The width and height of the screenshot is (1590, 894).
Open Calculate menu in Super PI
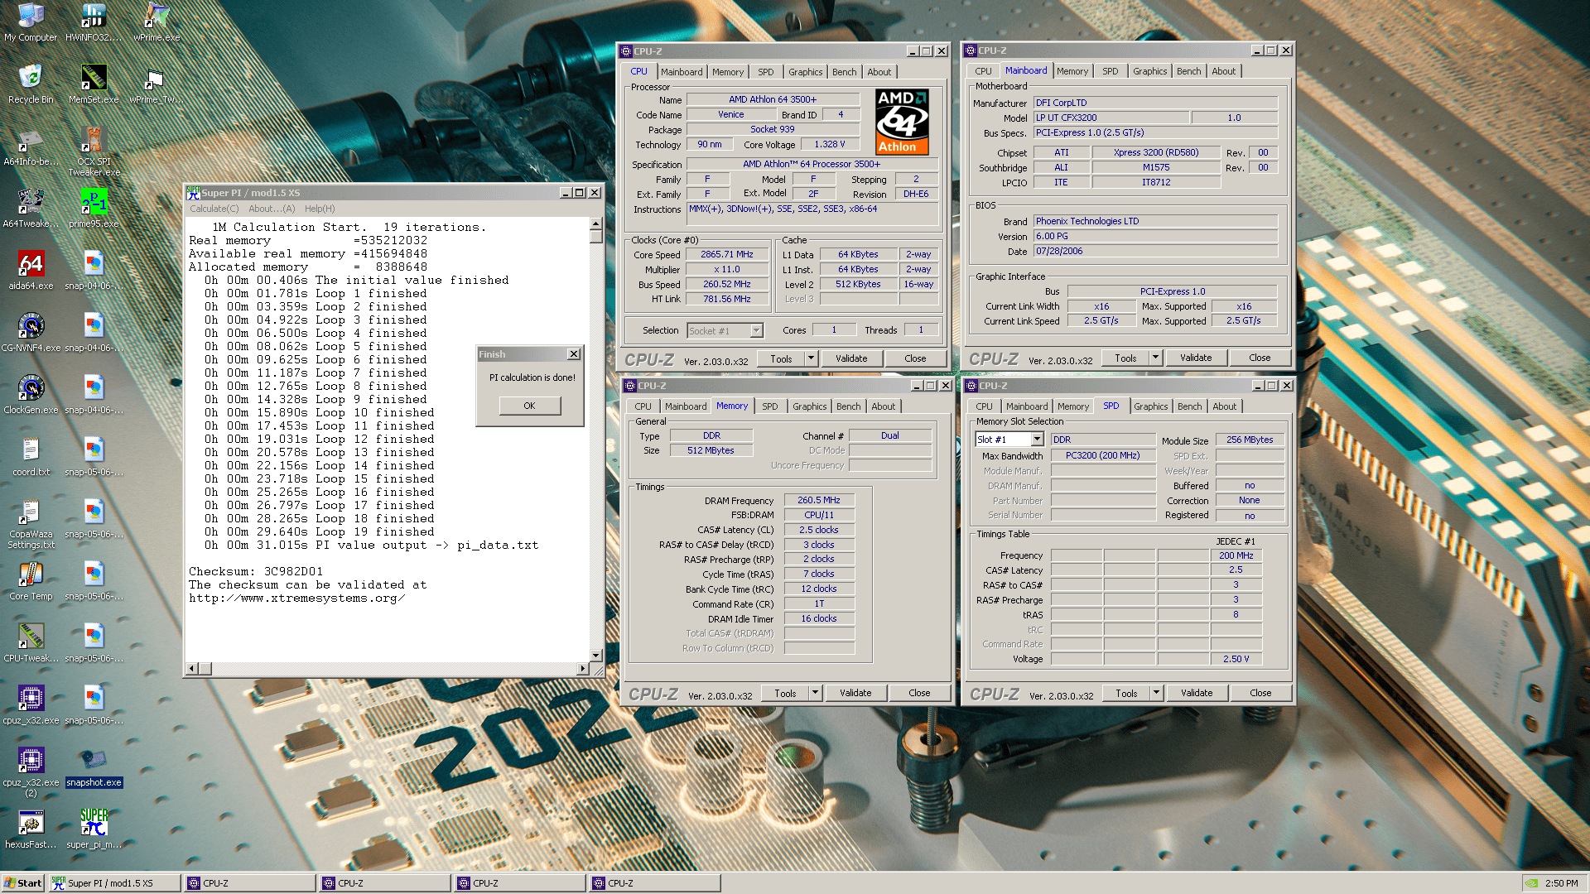point(214,209)
